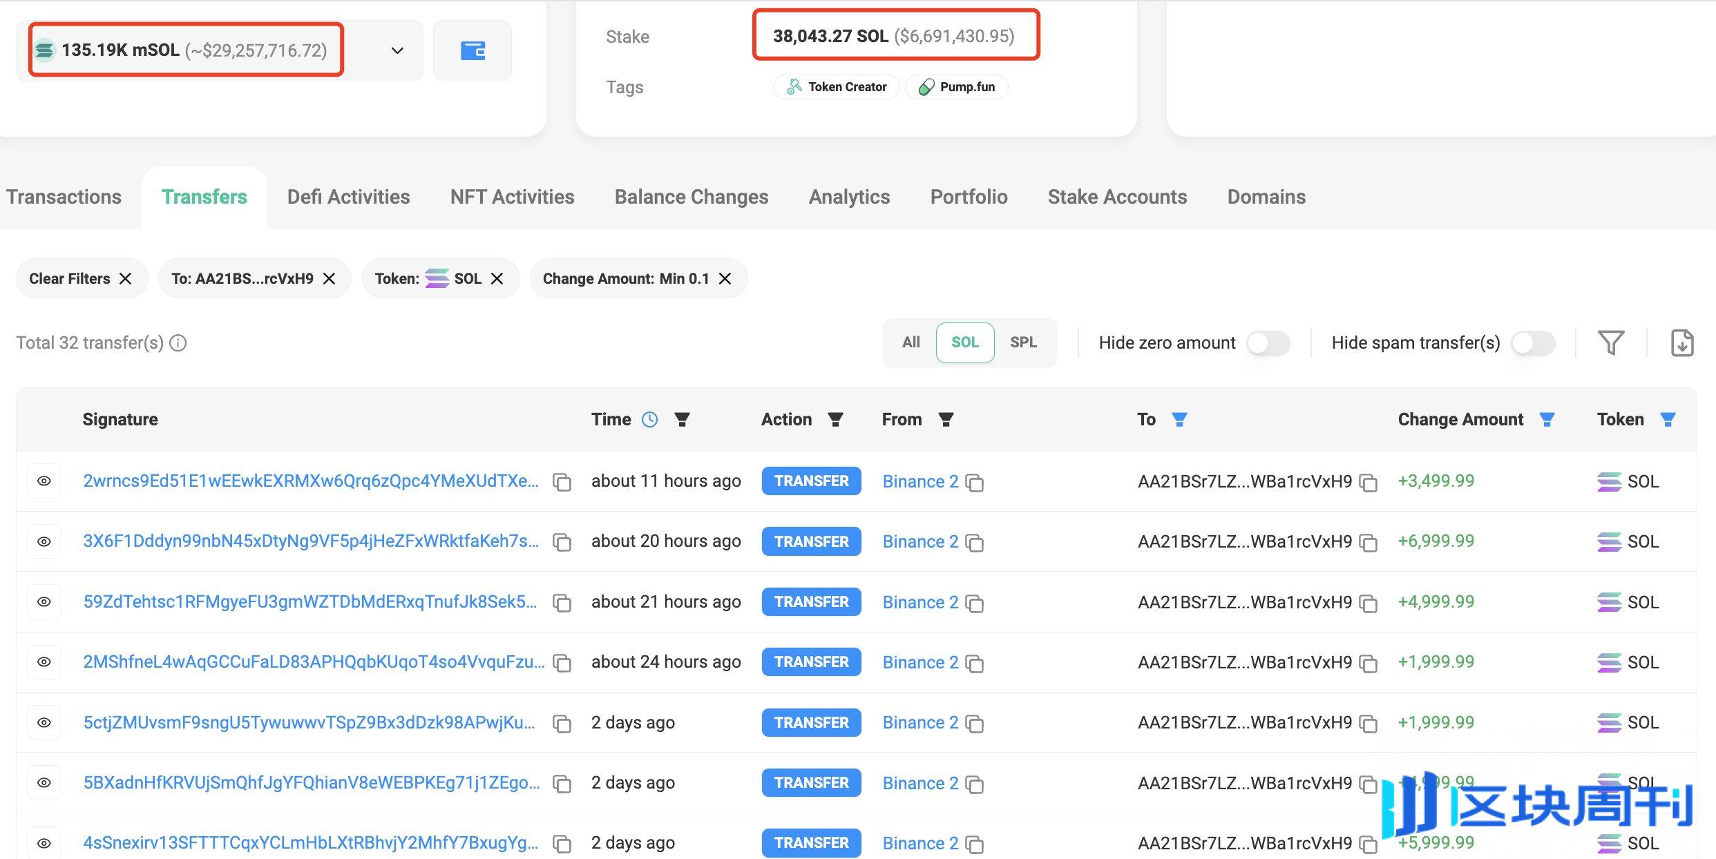Viewport: 1716px width, 859px height.
Task: Open transaction 3X6F1Dddyn99nbN45xDty signature link
Action: [x=311, y=541]
